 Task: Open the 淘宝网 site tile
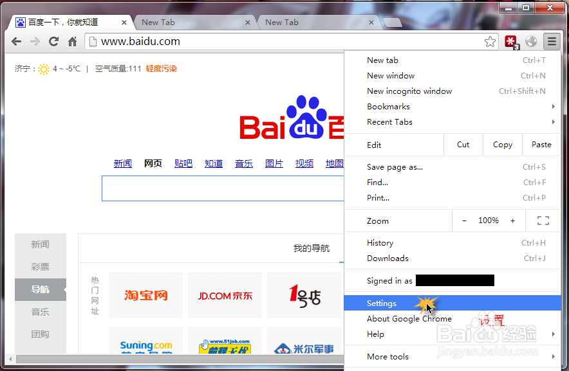point(146,296)
